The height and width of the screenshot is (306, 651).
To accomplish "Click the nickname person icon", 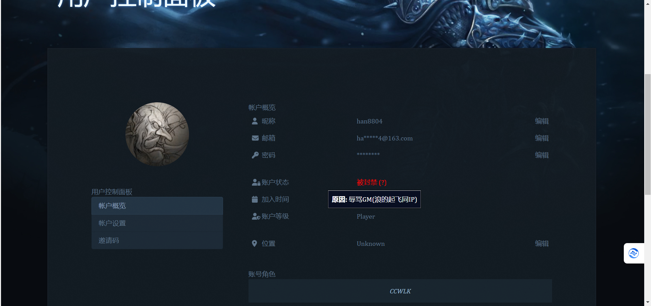I will tap(255, 121).
